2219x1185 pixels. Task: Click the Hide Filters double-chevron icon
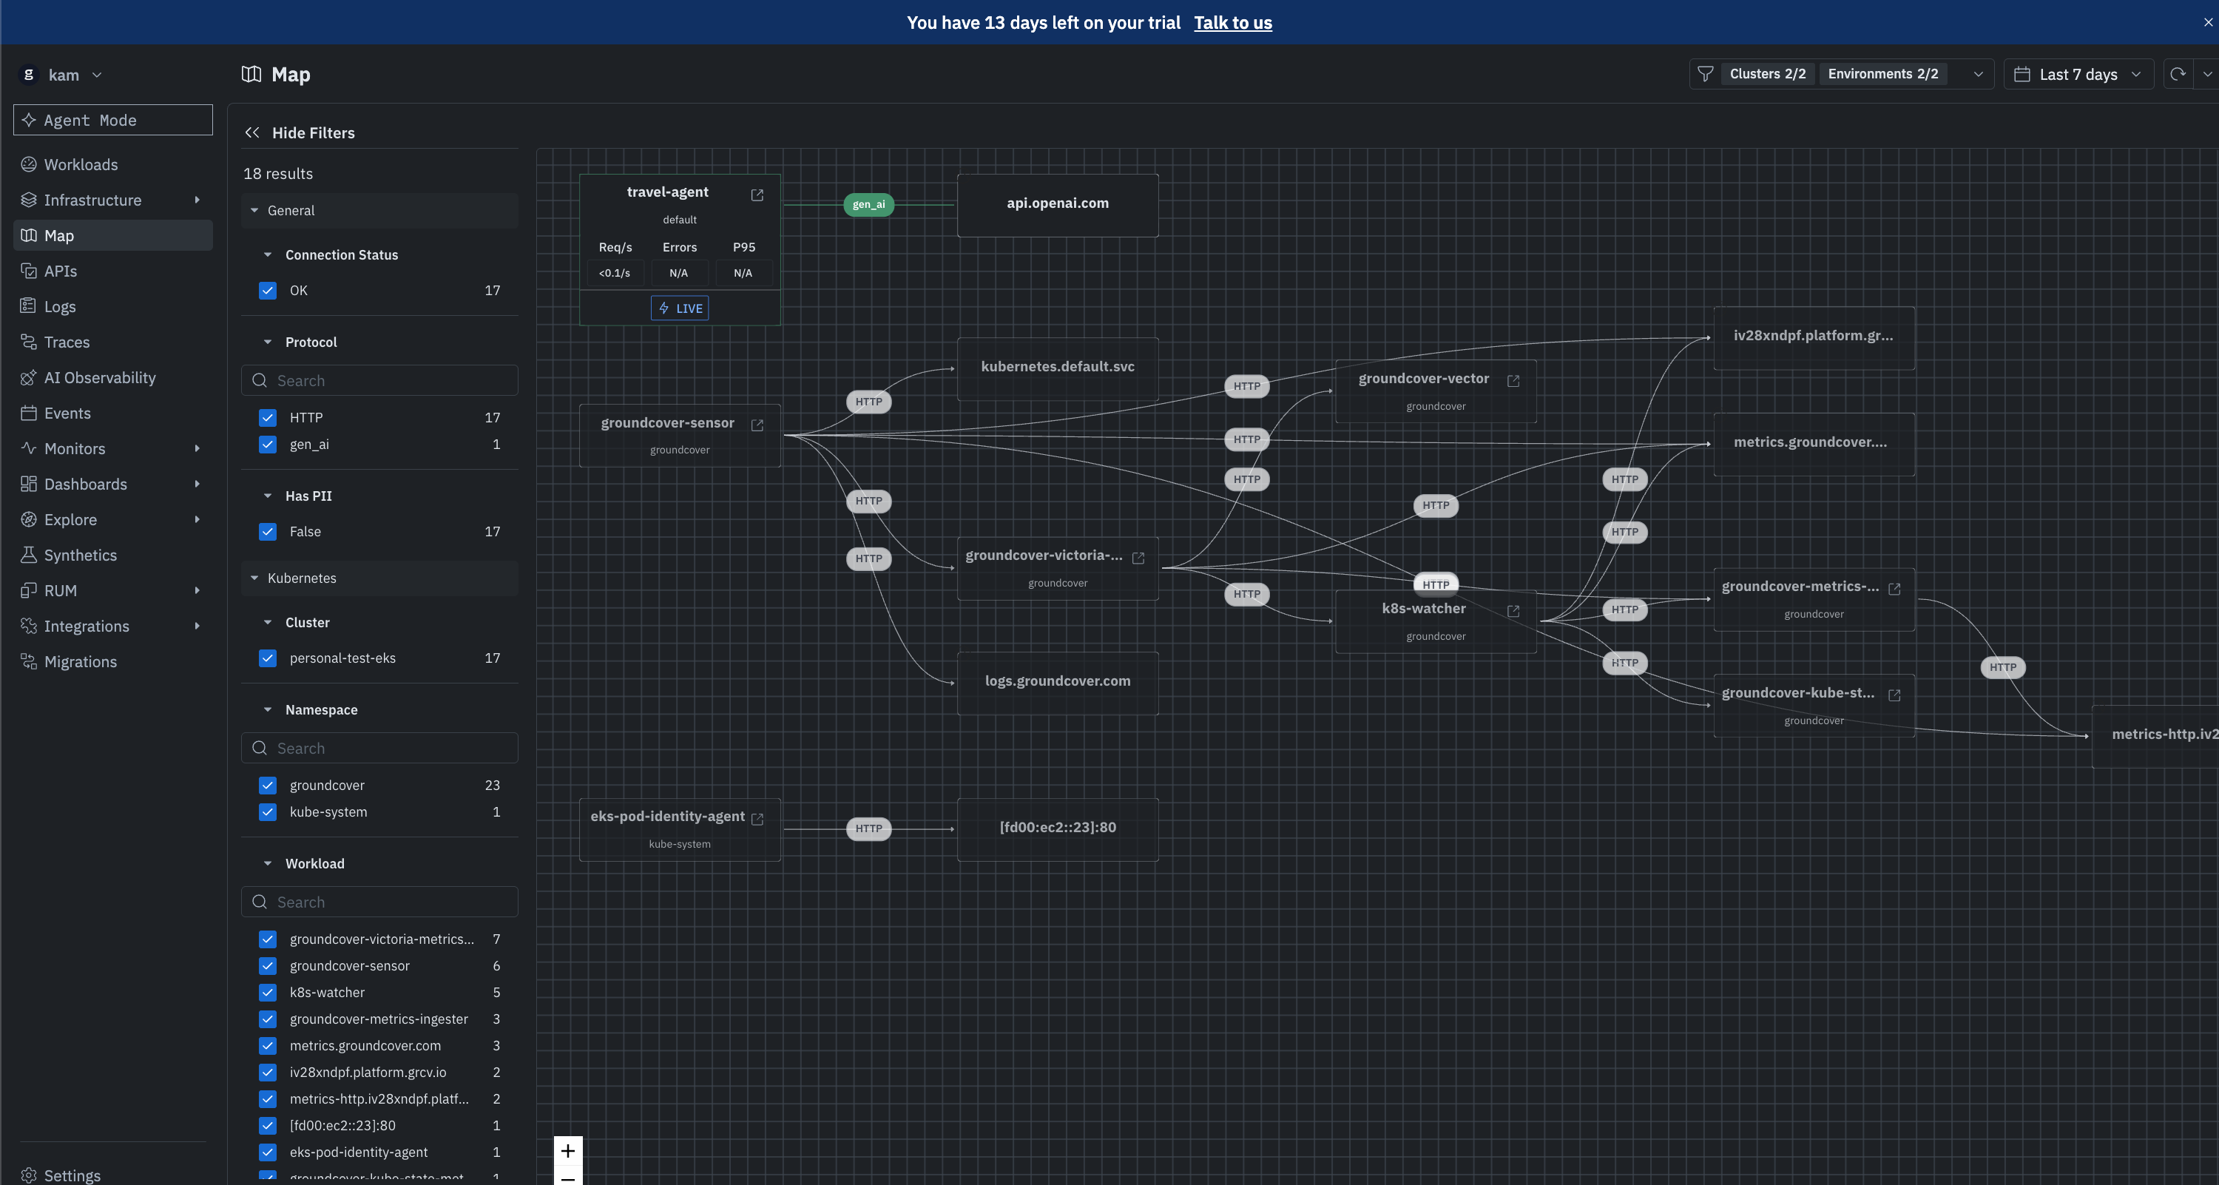[251, 132]
